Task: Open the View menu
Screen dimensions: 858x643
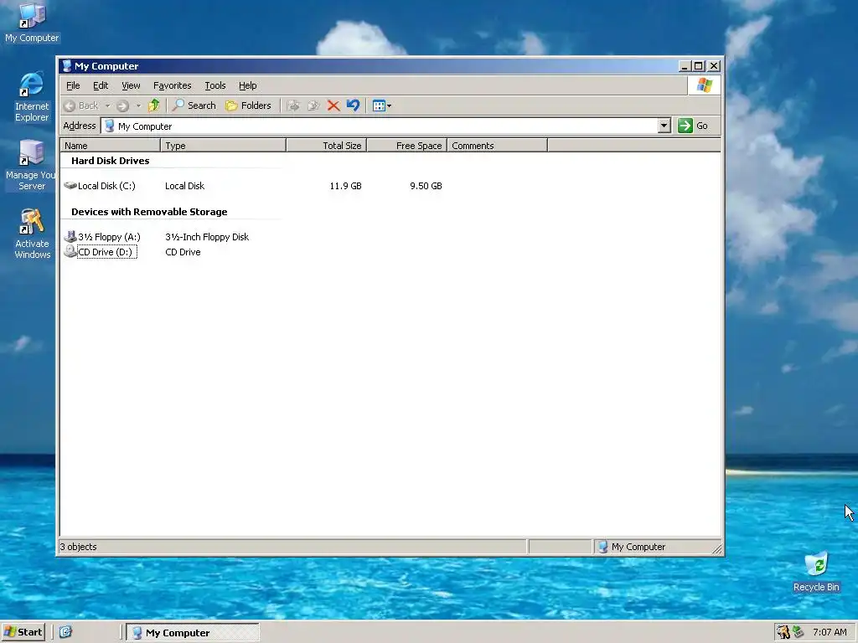Action: (131, 85)
